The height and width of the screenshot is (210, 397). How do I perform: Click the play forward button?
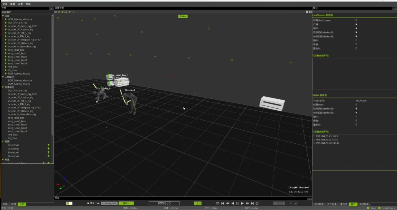click(x=242, y=203)
